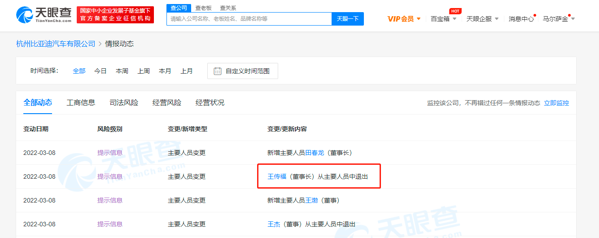
Task: Select the 本月 time filter
Action: [165, 71]
